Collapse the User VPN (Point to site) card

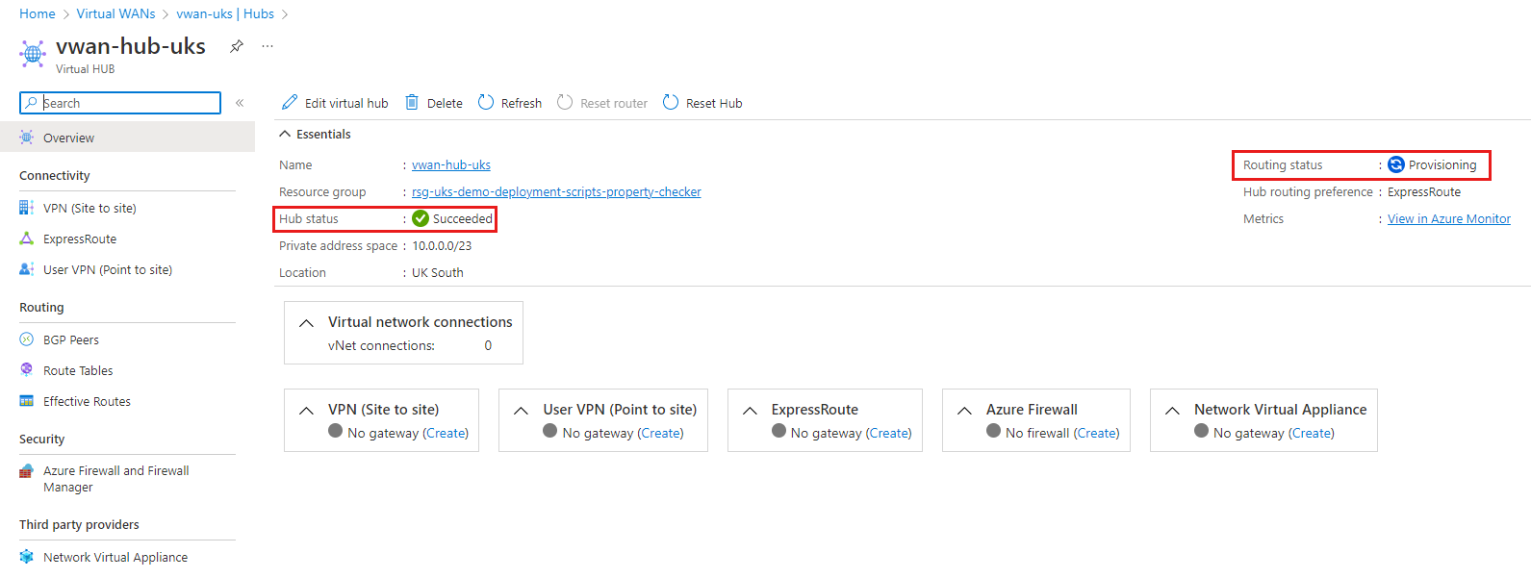click(x=521, y=411)
